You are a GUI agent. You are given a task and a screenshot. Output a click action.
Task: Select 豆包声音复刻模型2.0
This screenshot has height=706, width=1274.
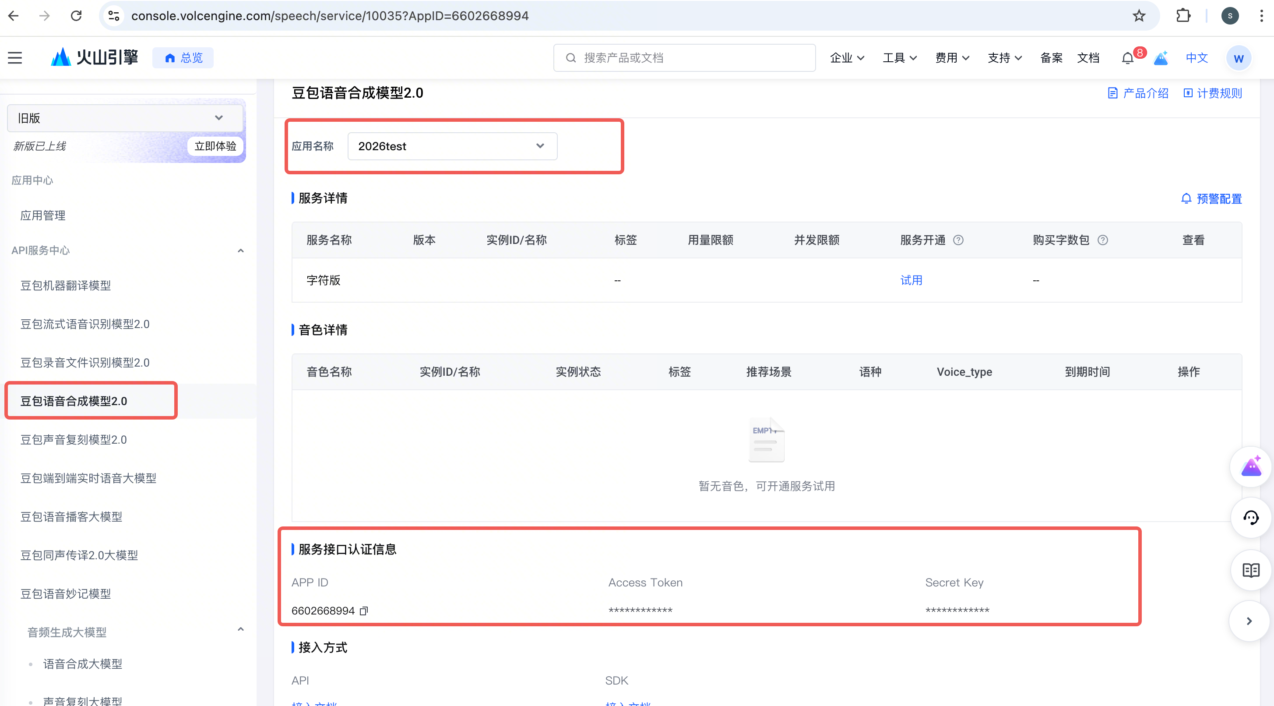click(74, 440)
